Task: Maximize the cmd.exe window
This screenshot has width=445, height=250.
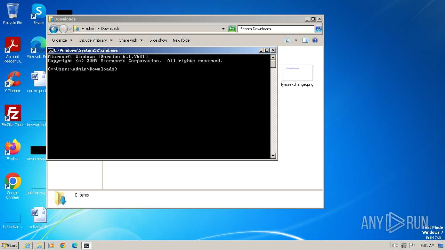Action: coord(267,50)
